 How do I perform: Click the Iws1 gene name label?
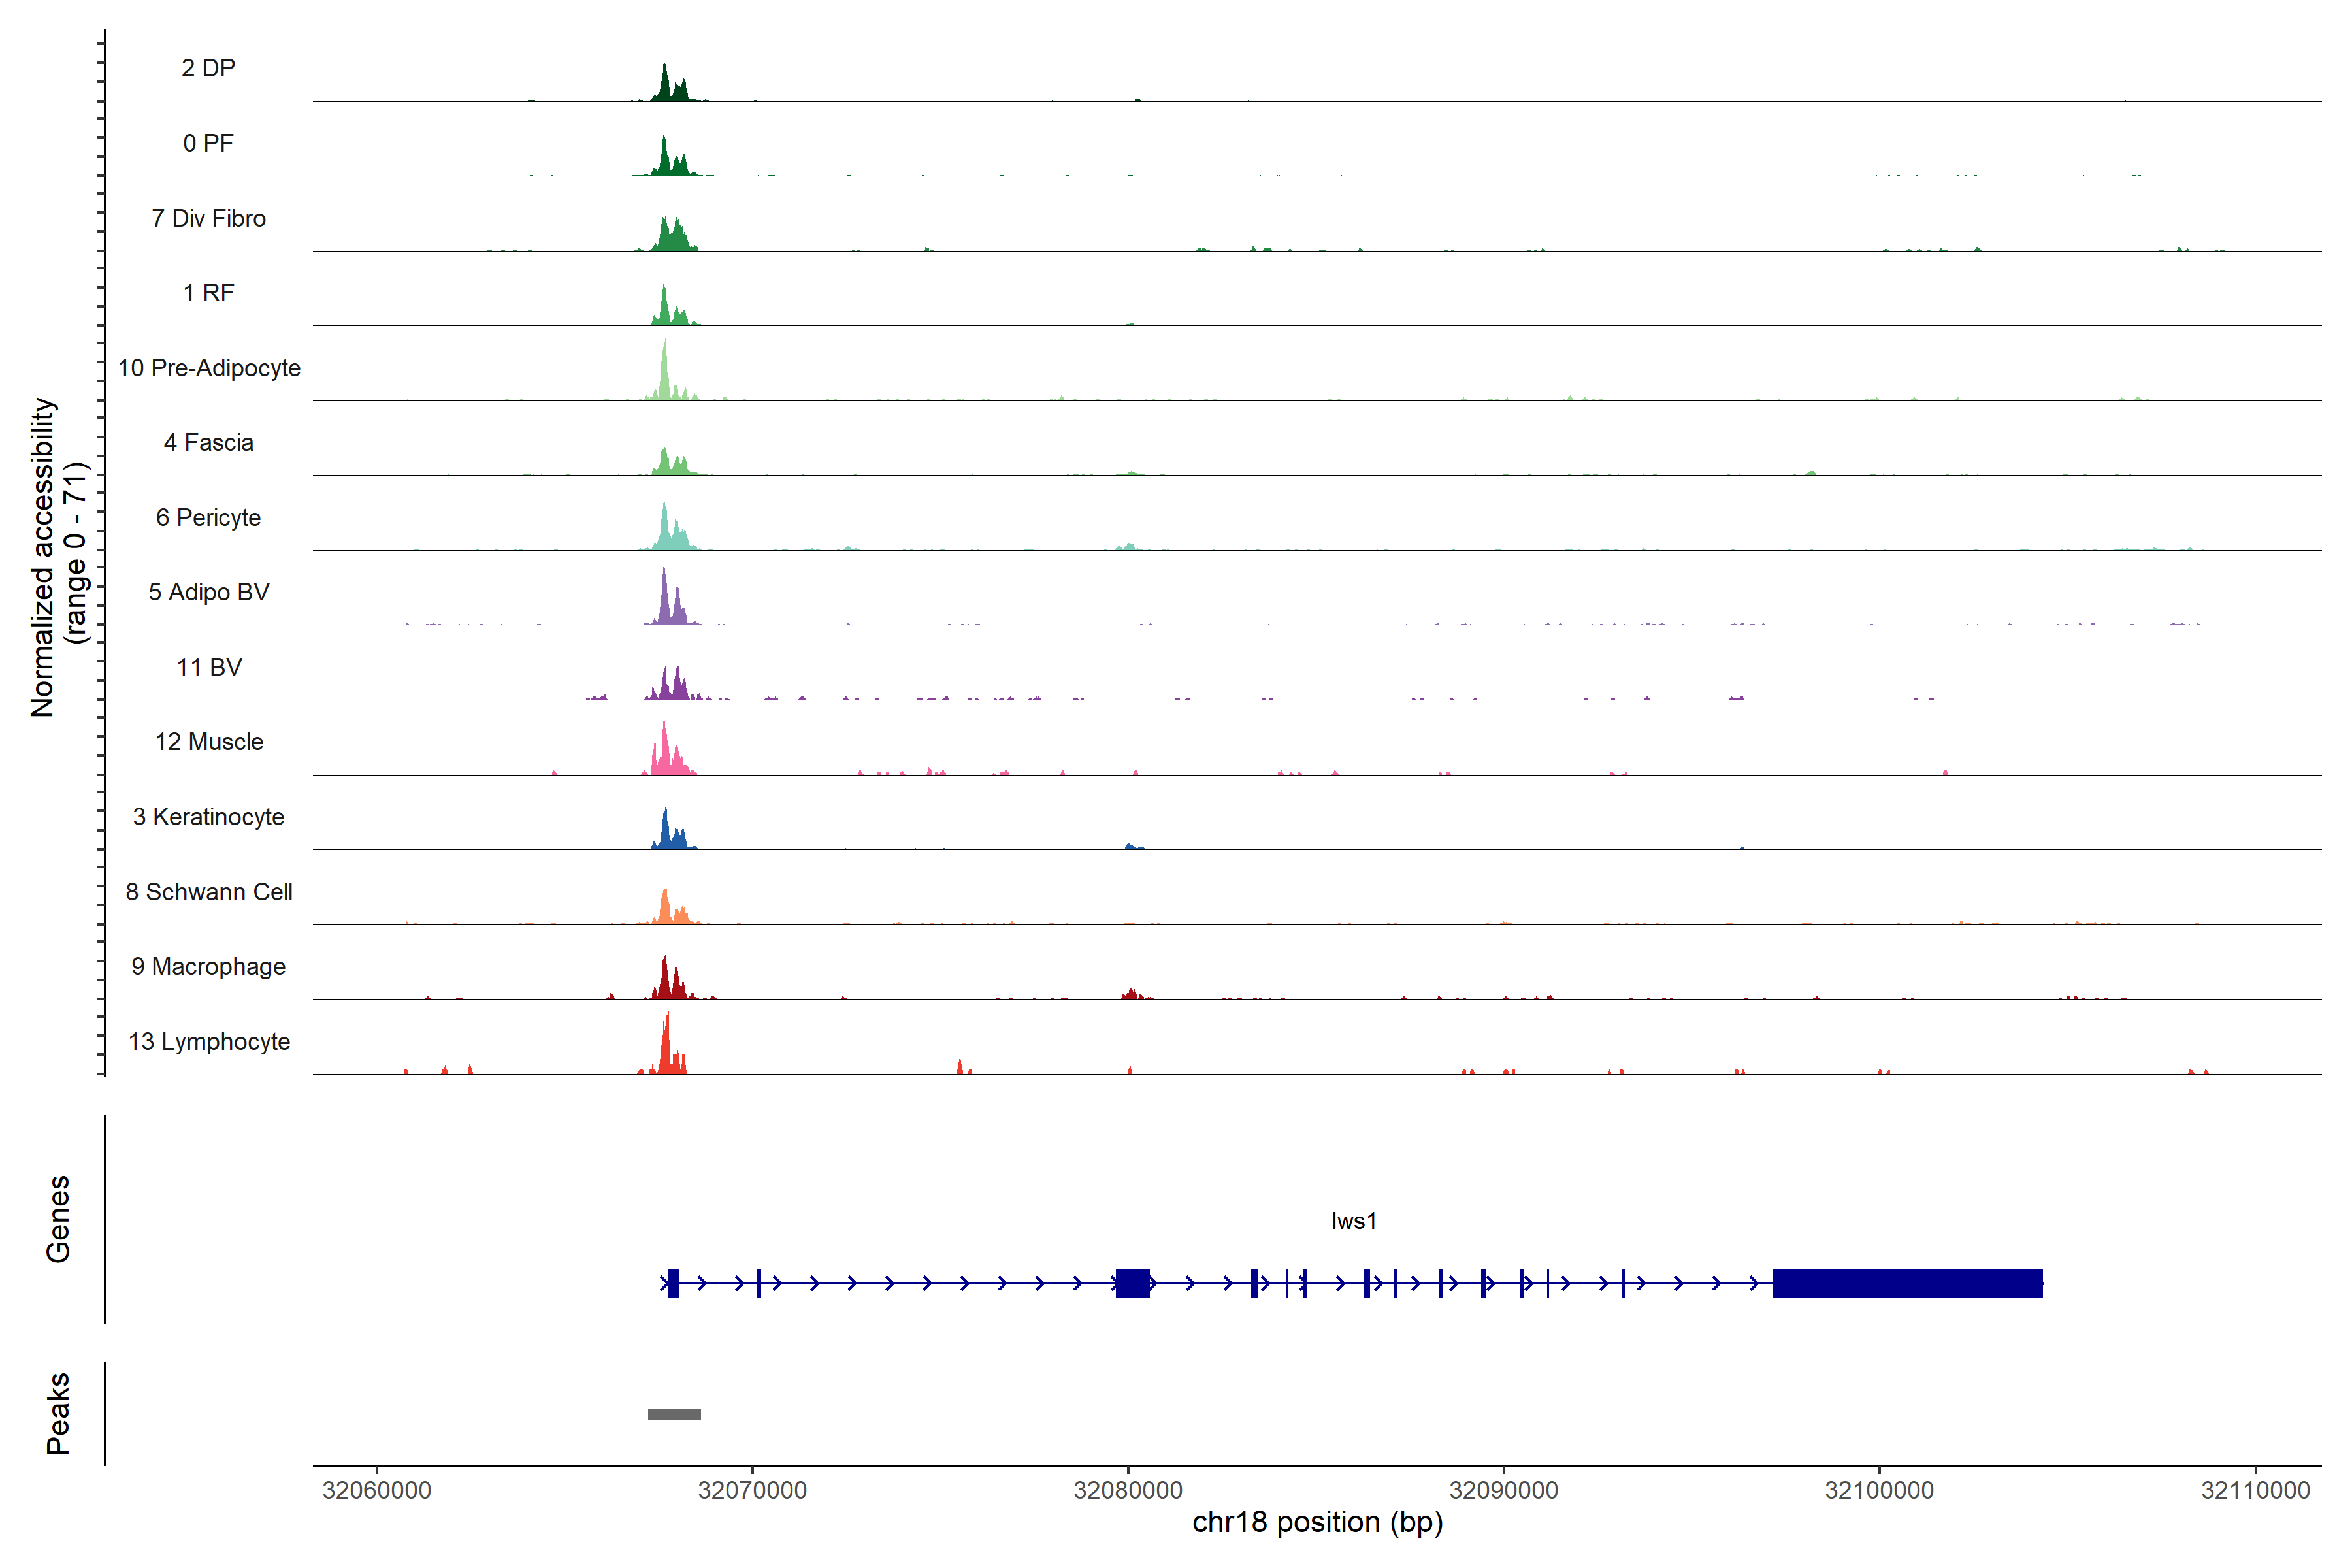pyautogui.click(x=1353, y=1221)
